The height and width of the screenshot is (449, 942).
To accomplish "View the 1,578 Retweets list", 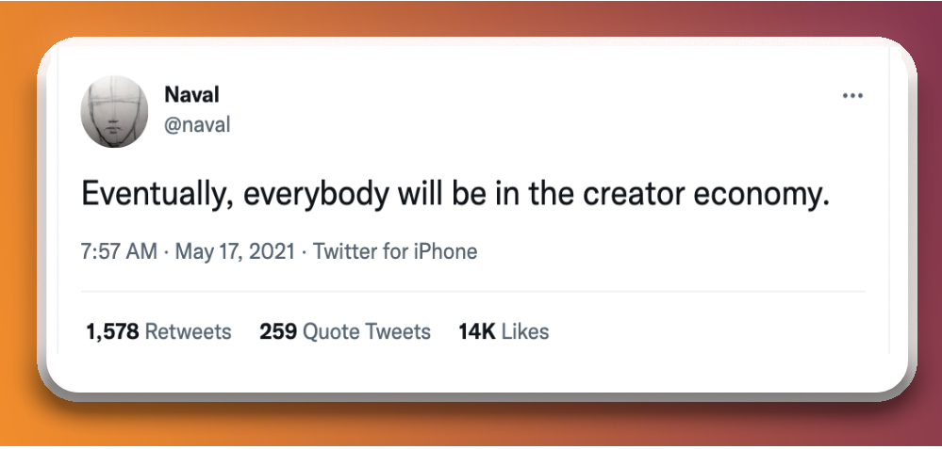I will tap(158, 331).
